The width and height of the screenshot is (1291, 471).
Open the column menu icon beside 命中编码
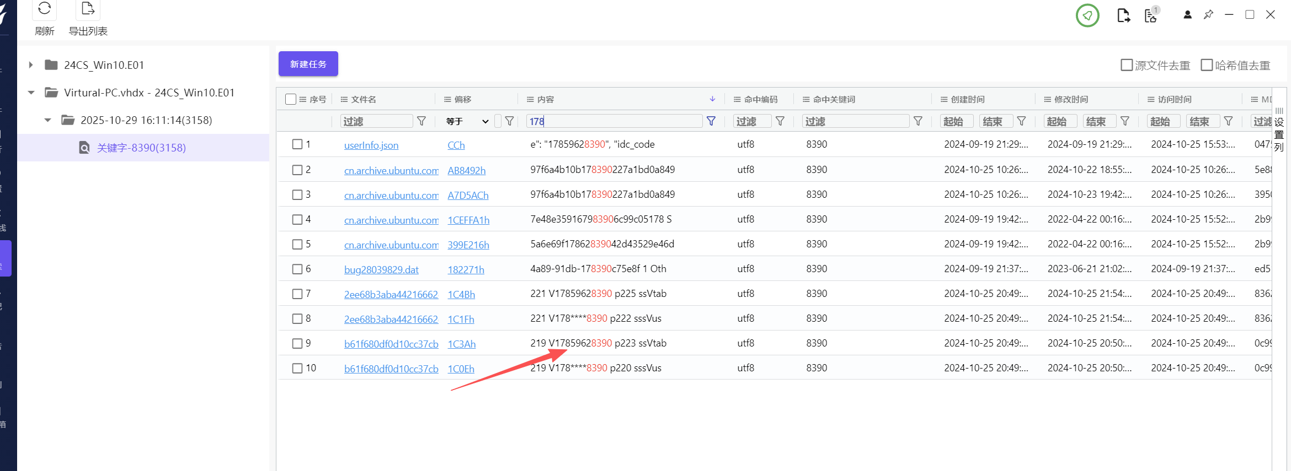[737, 100]
